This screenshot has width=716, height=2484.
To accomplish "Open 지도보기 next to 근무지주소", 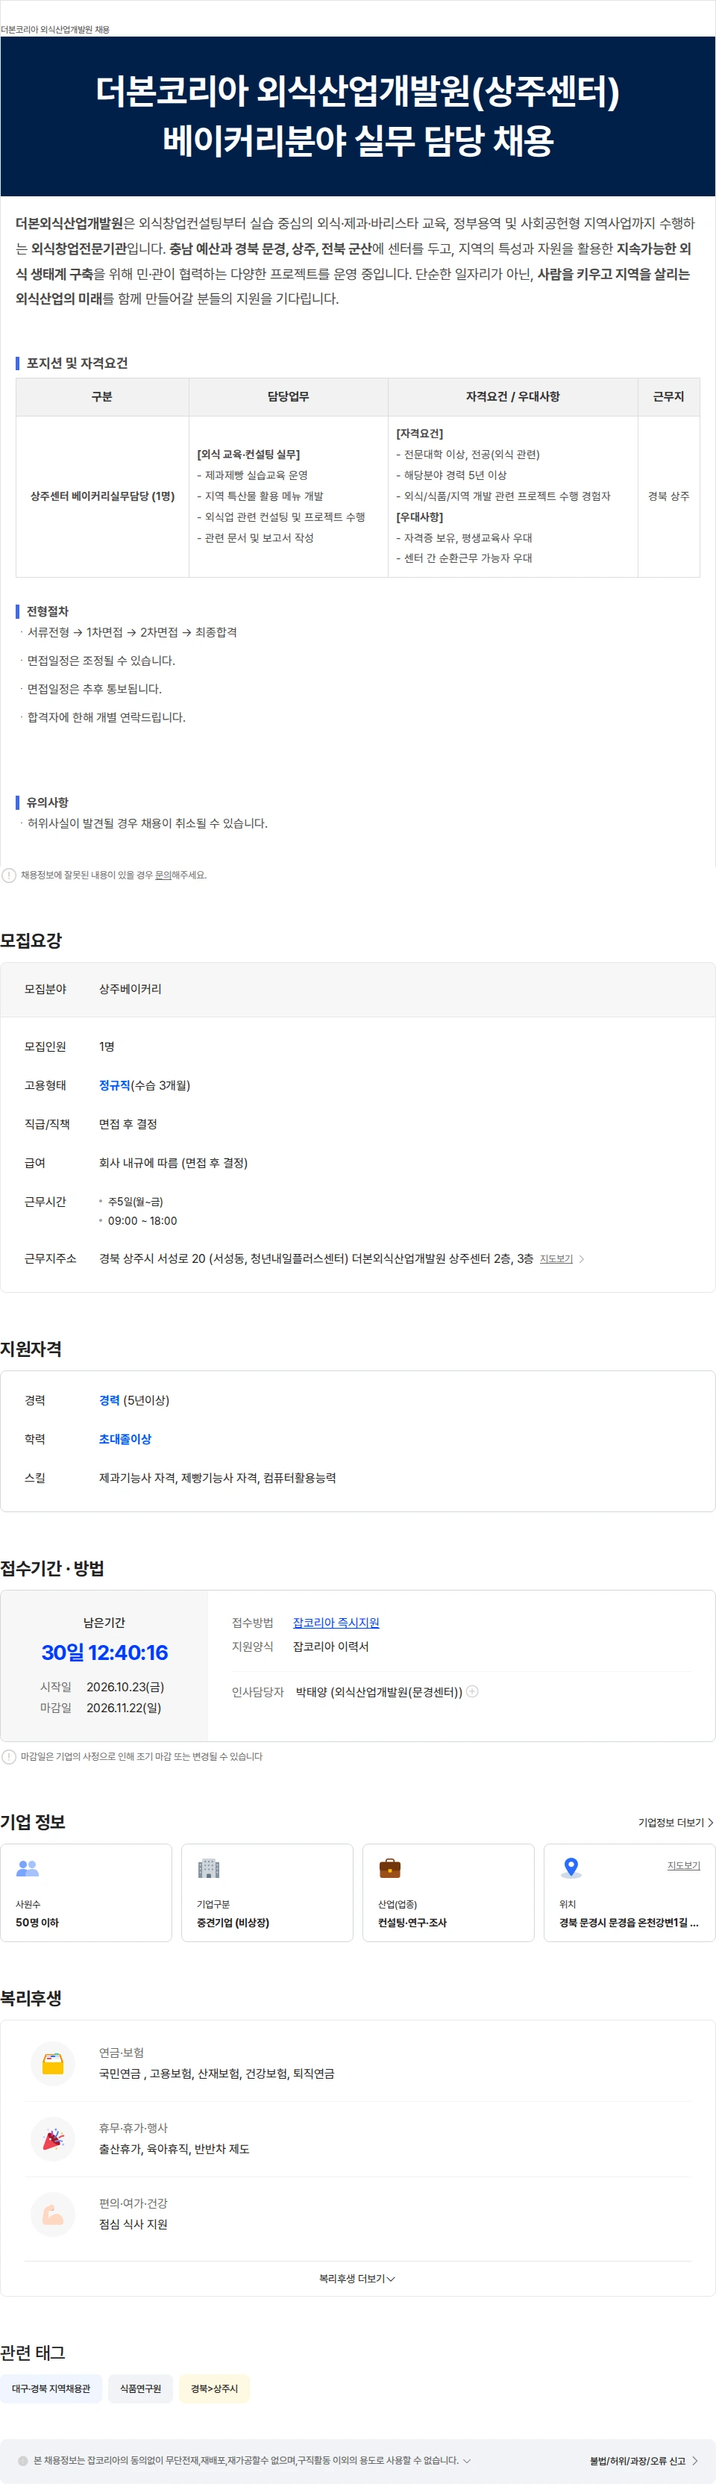I will pos(556,1258).
